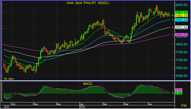Click the cyan arrow marker beside 1955.28
Viewport: 191px width, 109px height.
click(x=173, y=20)
